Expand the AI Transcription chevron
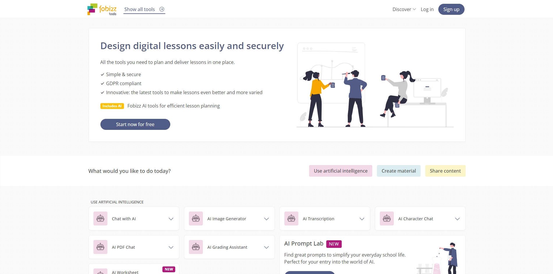The height and width of the screenshot is (274, 553). (x=362, y=219)
